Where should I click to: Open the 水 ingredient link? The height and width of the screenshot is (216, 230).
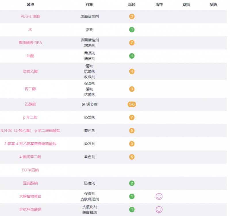(30, 30)
